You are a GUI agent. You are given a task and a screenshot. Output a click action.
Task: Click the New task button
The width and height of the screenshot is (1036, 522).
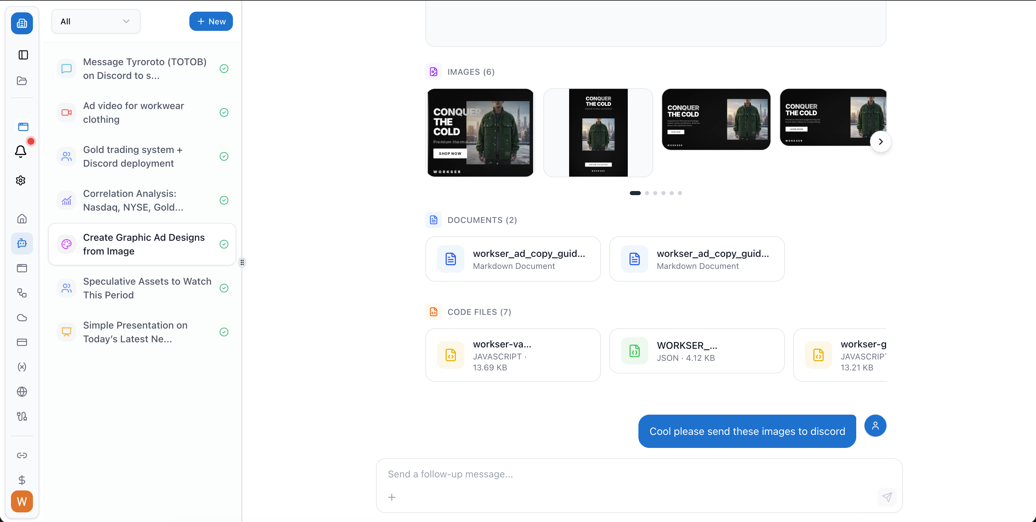click(211, 21)
